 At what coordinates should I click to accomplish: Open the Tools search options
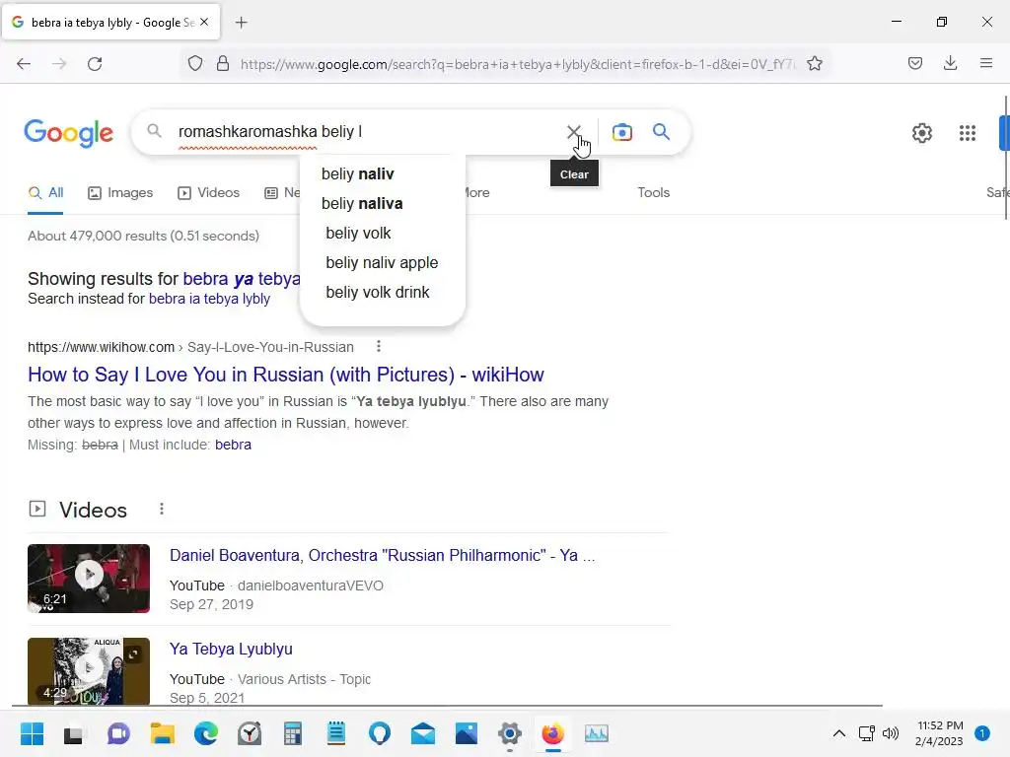(653, 192)
